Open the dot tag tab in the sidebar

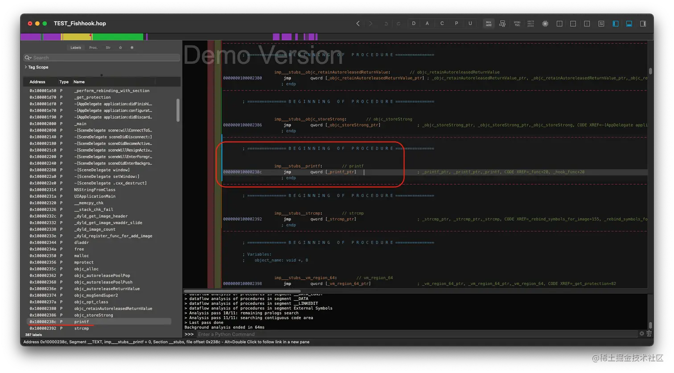[132, 48]
